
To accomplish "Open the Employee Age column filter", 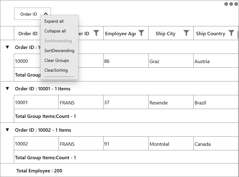I will coord(141,33).
